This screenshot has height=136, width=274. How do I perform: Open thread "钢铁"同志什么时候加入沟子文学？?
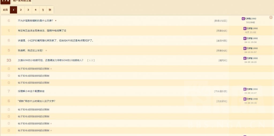(x=36, y=101)
